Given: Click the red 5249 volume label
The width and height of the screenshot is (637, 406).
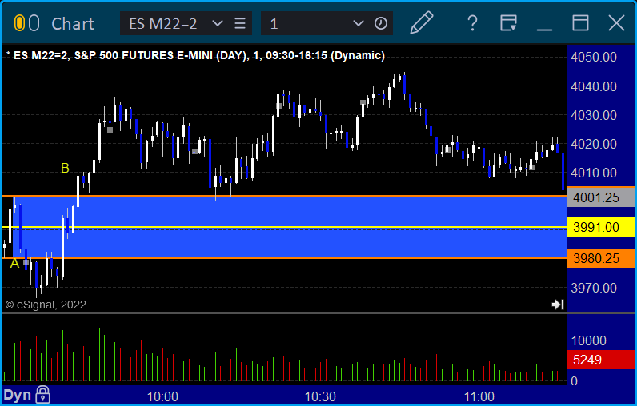Looking at the screenshot, I should click(600, 360).
